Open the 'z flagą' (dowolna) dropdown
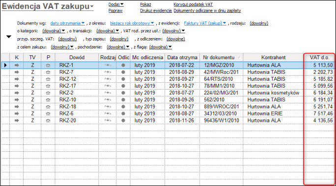Screen dimensions: 336x186 point(161,47)
